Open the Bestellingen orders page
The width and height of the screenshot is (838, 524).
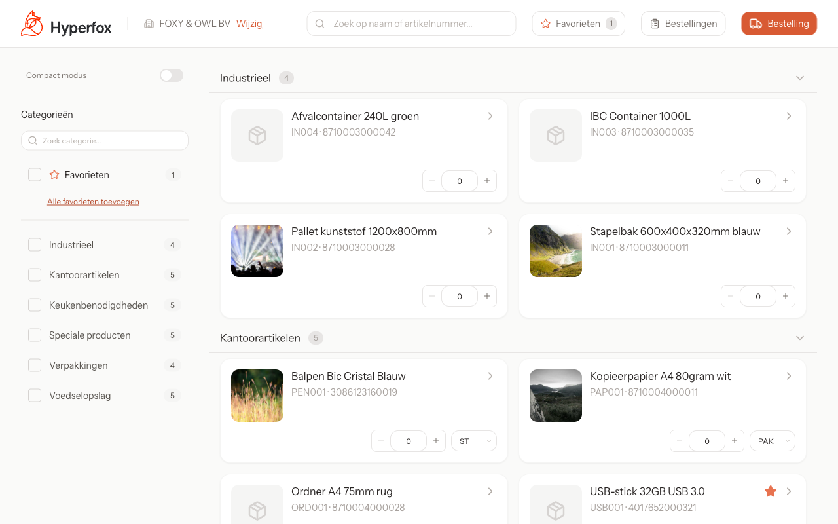click(x=683, y=24)
